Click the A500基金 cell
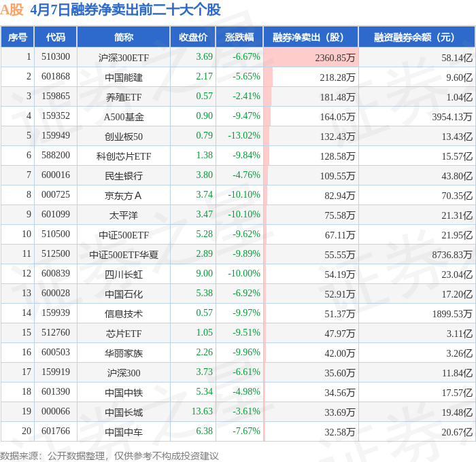476x462 pixels. [x=124, y=117]
